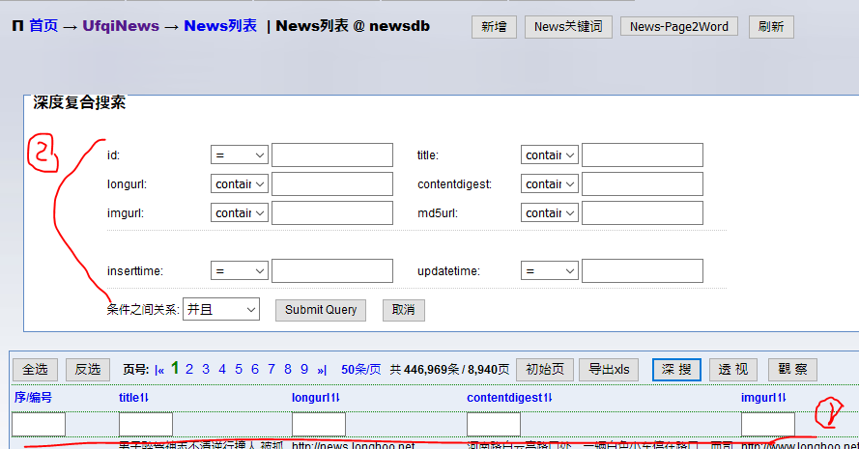Click the longurl search input field
This screenshot has width=859, height=449.
331,184
